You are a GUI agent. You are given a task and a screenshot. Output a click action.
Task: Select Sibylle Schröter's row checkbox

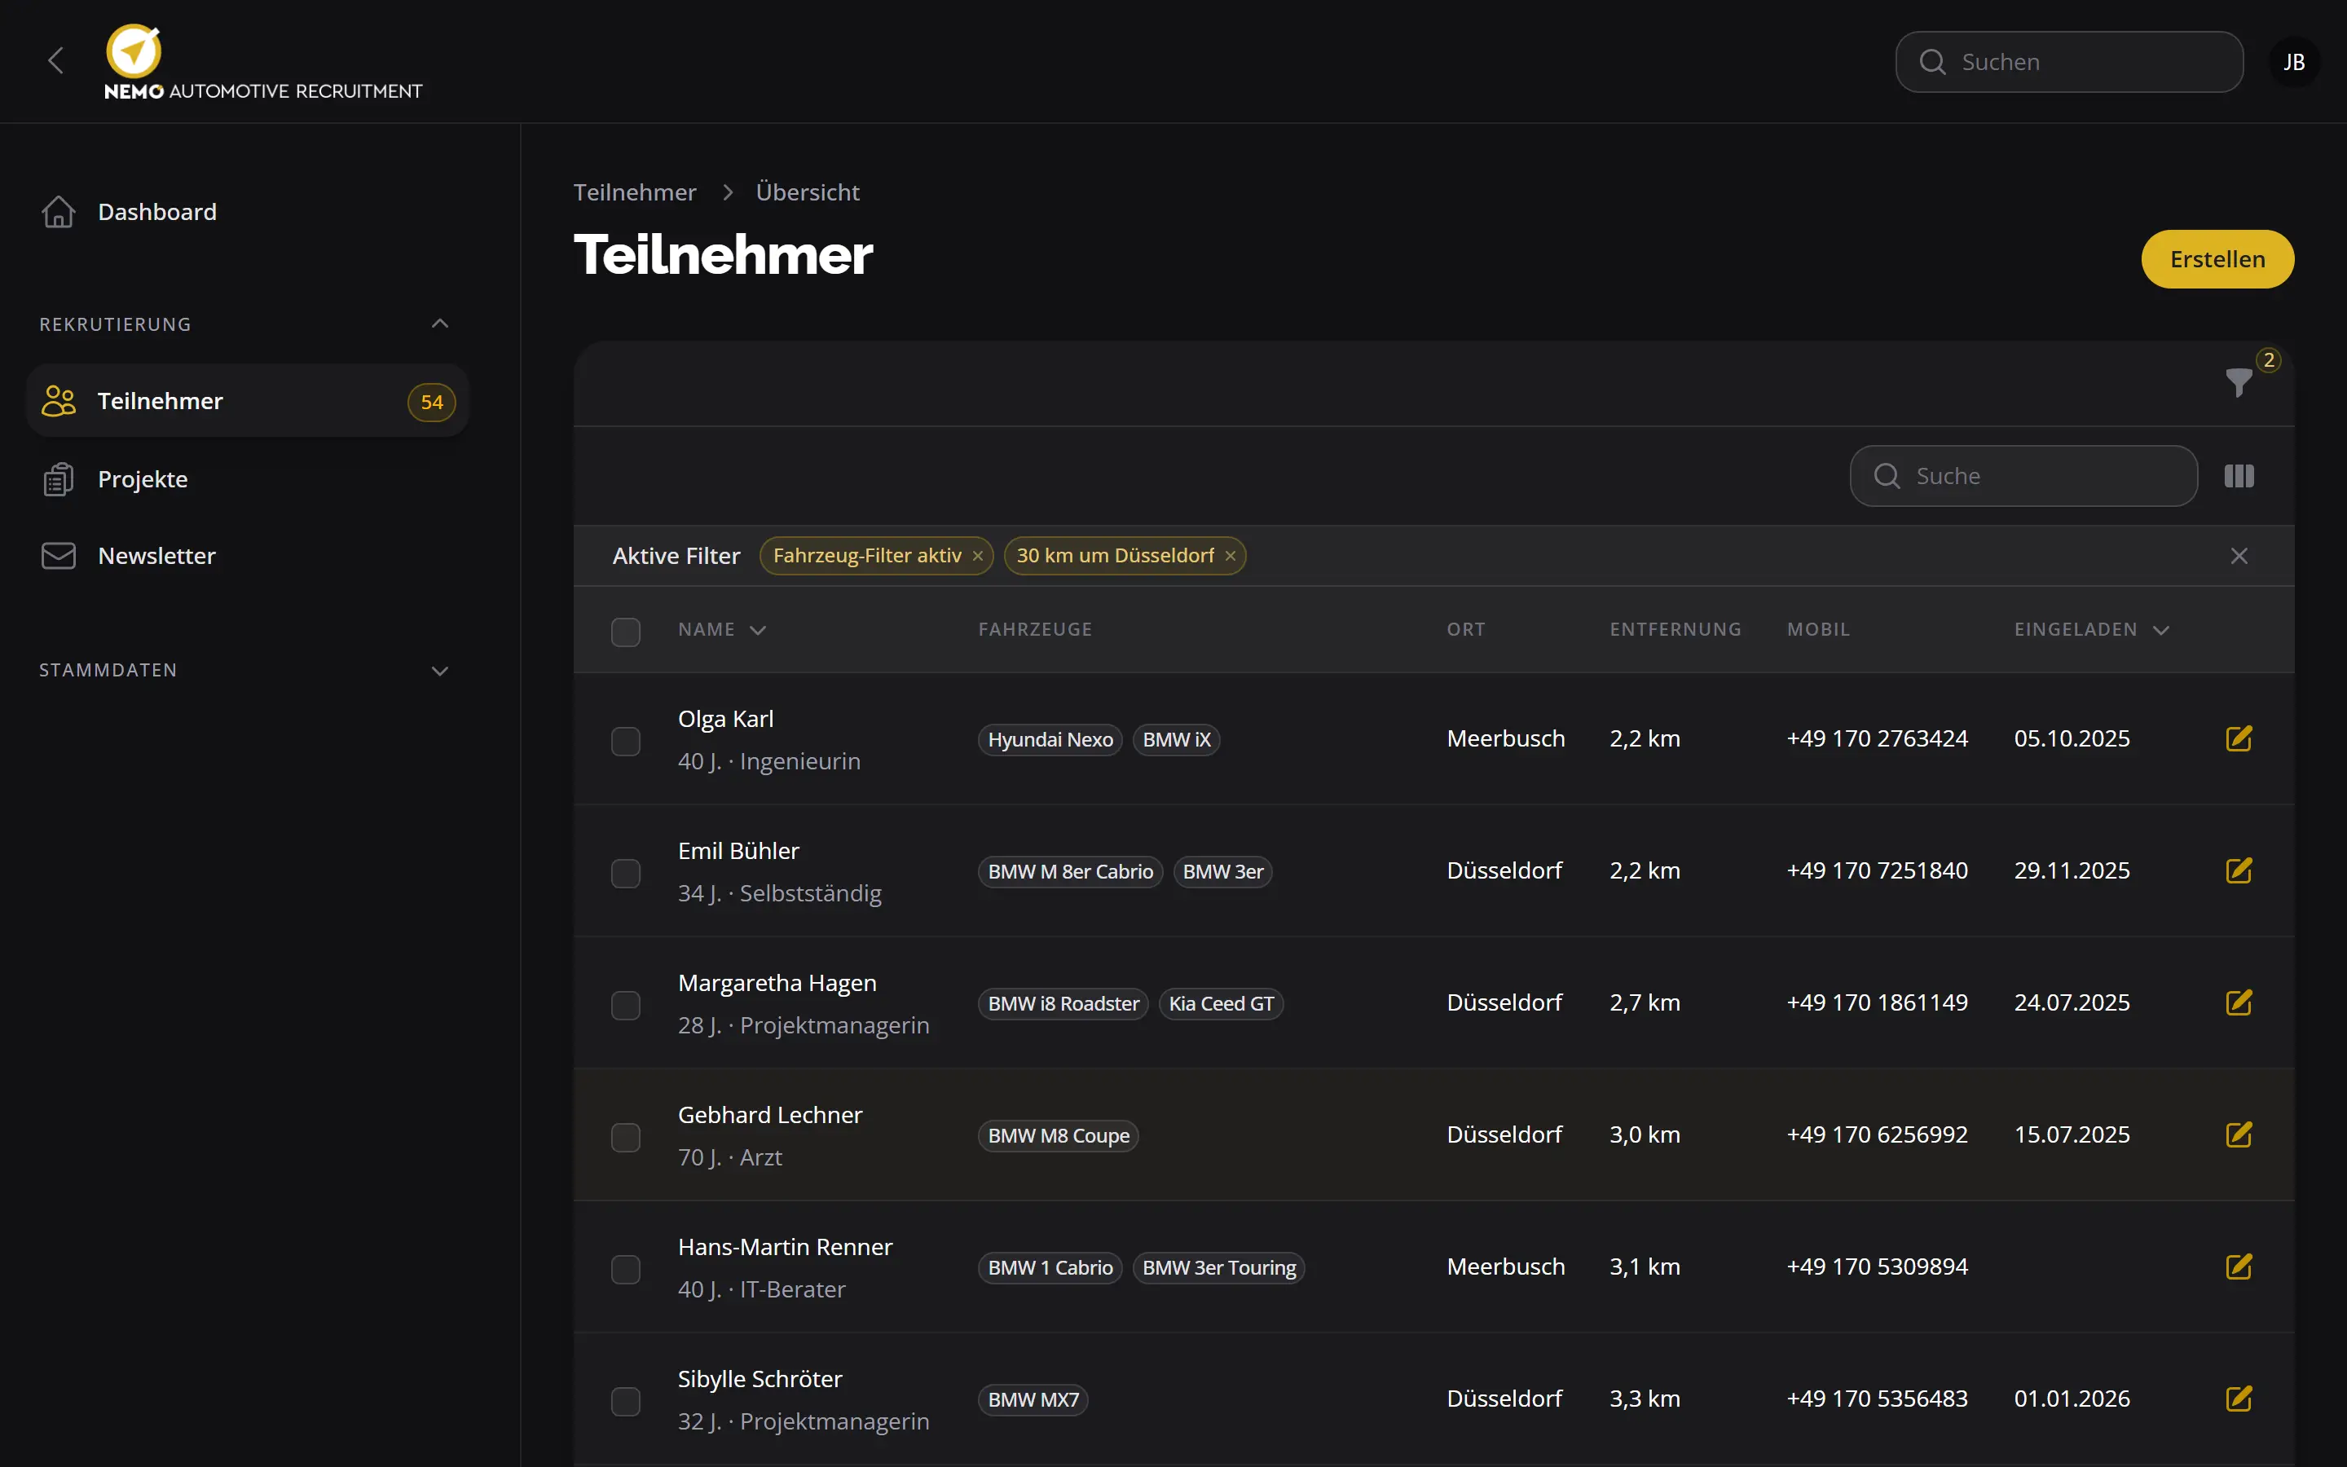626,1401
